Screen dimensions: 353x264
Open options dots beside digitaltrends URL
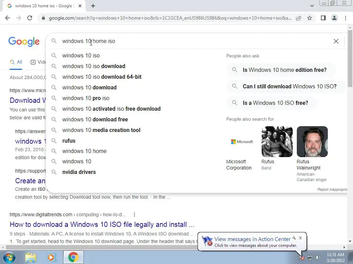click(x=134, y=214)
